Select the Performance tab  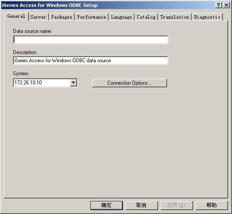[91, 17]
